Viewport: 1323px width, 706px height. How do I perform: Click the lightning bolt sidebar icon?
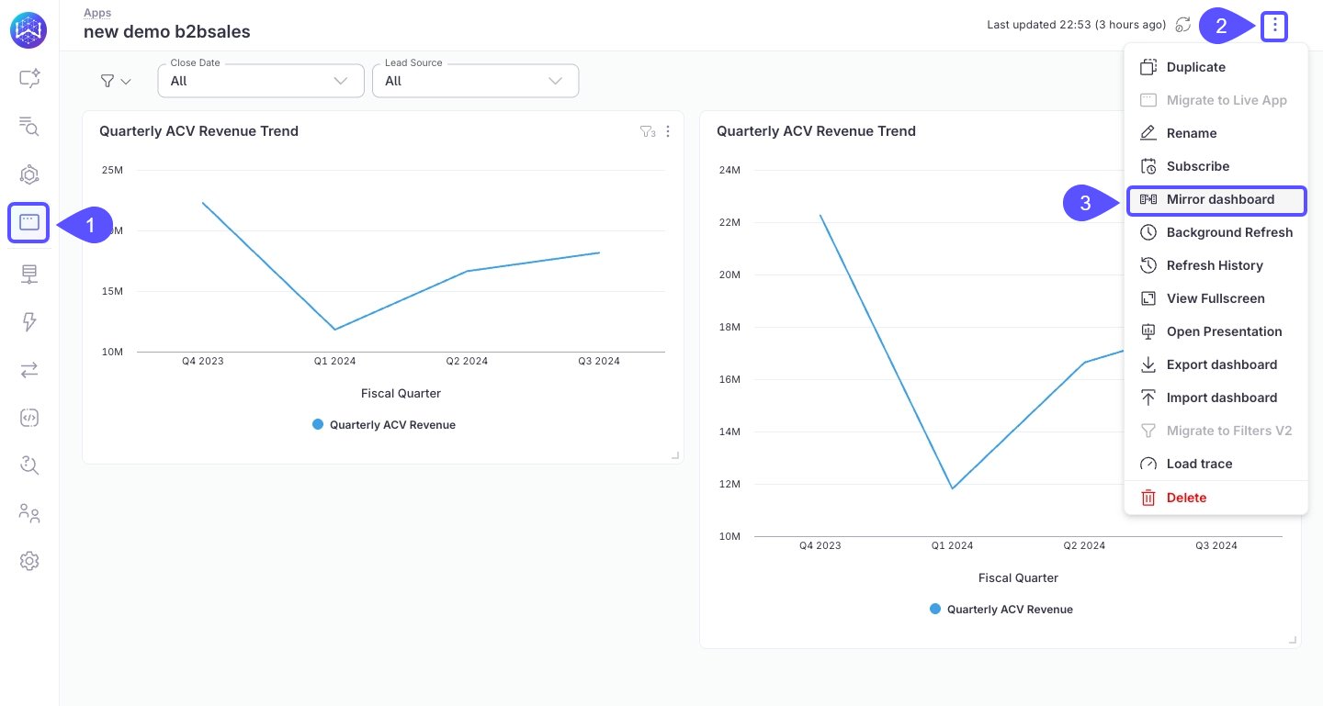[29, 321]
